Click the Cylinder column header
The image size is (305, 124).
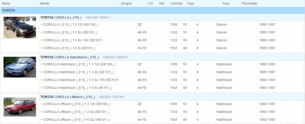point(177,4)
